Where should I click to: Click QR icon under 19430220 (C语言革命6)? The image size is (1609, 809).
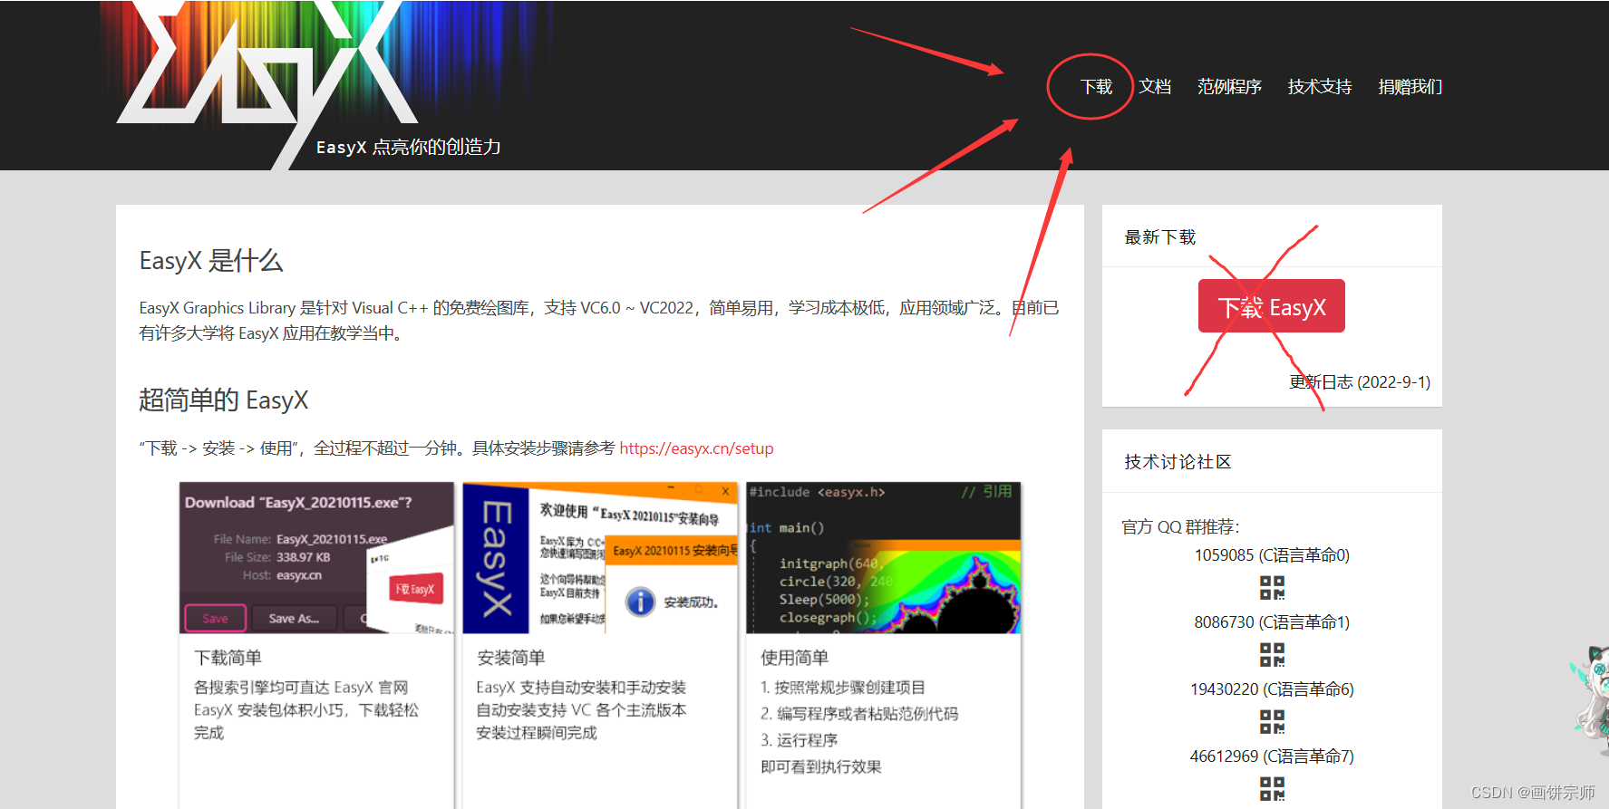tap(1272, 722)
